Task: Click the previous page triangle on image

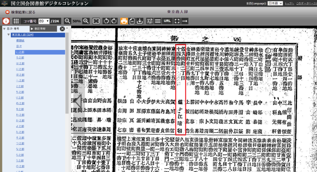Action: point(78,101)
